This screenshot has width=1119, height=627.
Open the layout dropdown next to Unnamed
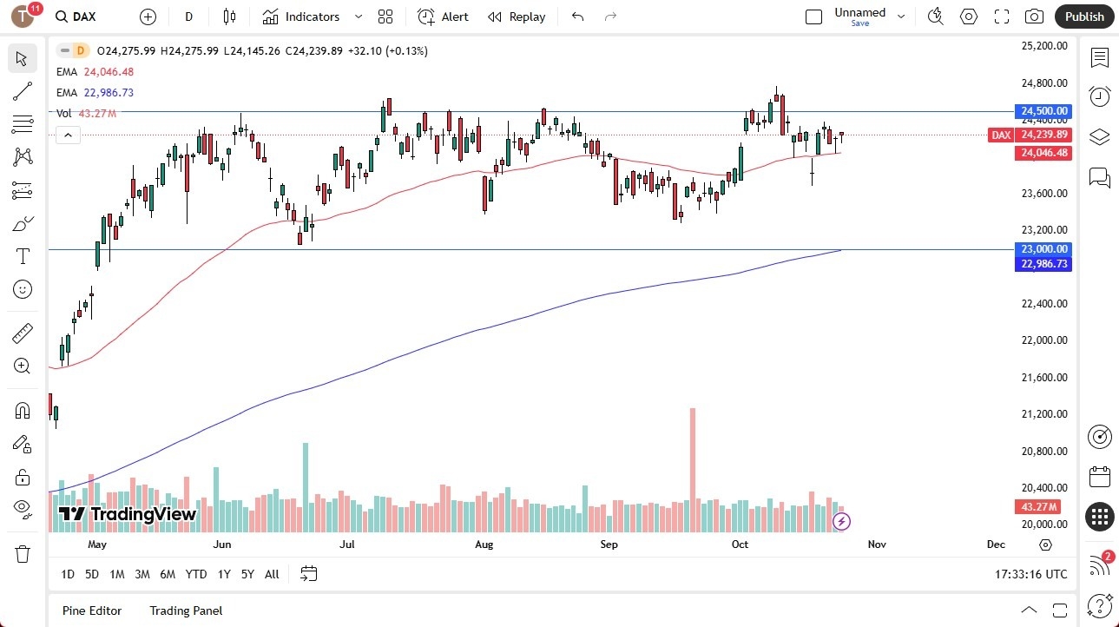click(901, 16)
